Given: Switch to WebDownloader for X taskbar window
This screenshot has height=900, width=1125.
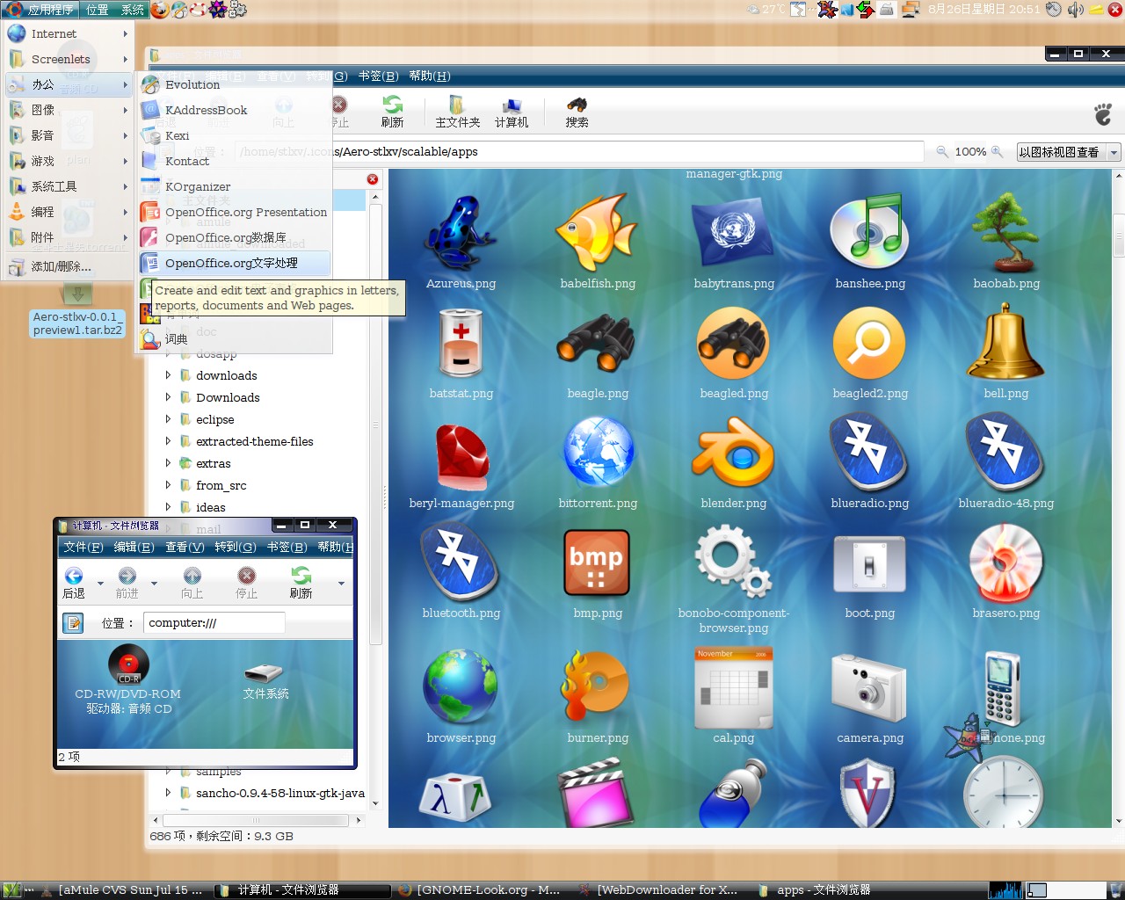Looking at the screenshot, I should coord(661,889).
